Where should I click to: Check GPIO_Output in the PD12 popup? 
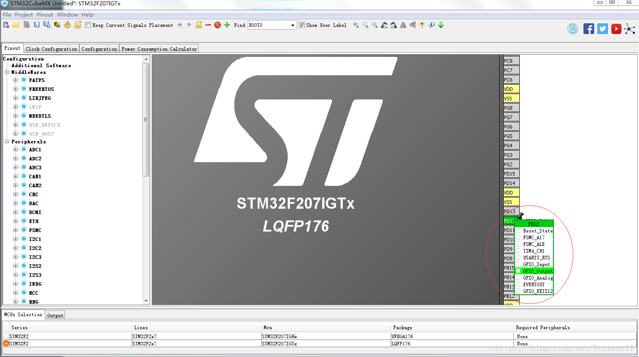(518, 271)
